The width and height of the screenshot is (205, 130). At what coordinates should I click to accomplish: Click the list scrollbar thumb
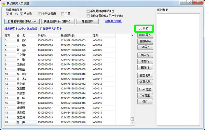(x=133, y=119)
